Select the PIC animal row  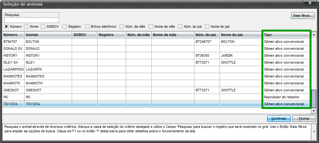[x=156, y=97]
